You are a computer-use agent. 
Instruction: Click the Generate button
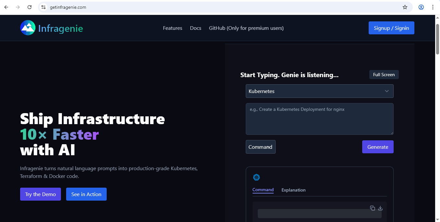coord(378,147)
